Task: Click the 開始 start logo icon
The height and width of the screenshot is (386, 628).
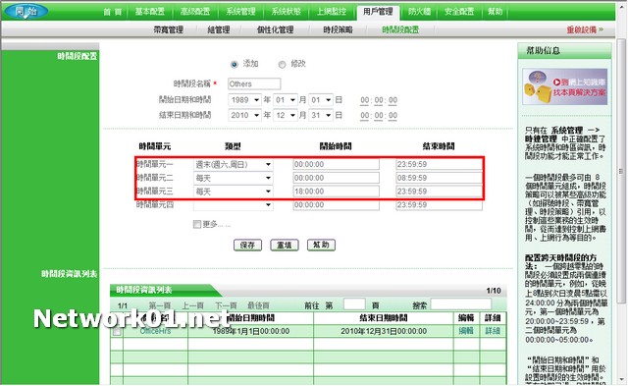Action: 26,11
